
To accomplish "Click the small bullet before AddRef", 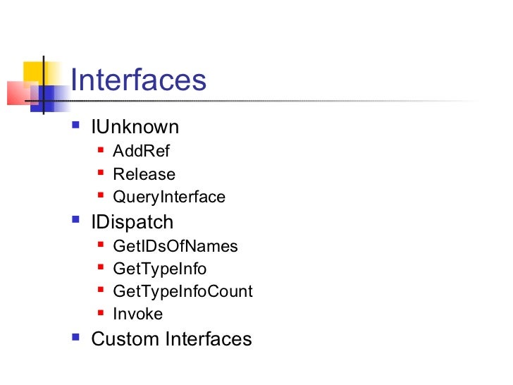I will pos(99,150).
